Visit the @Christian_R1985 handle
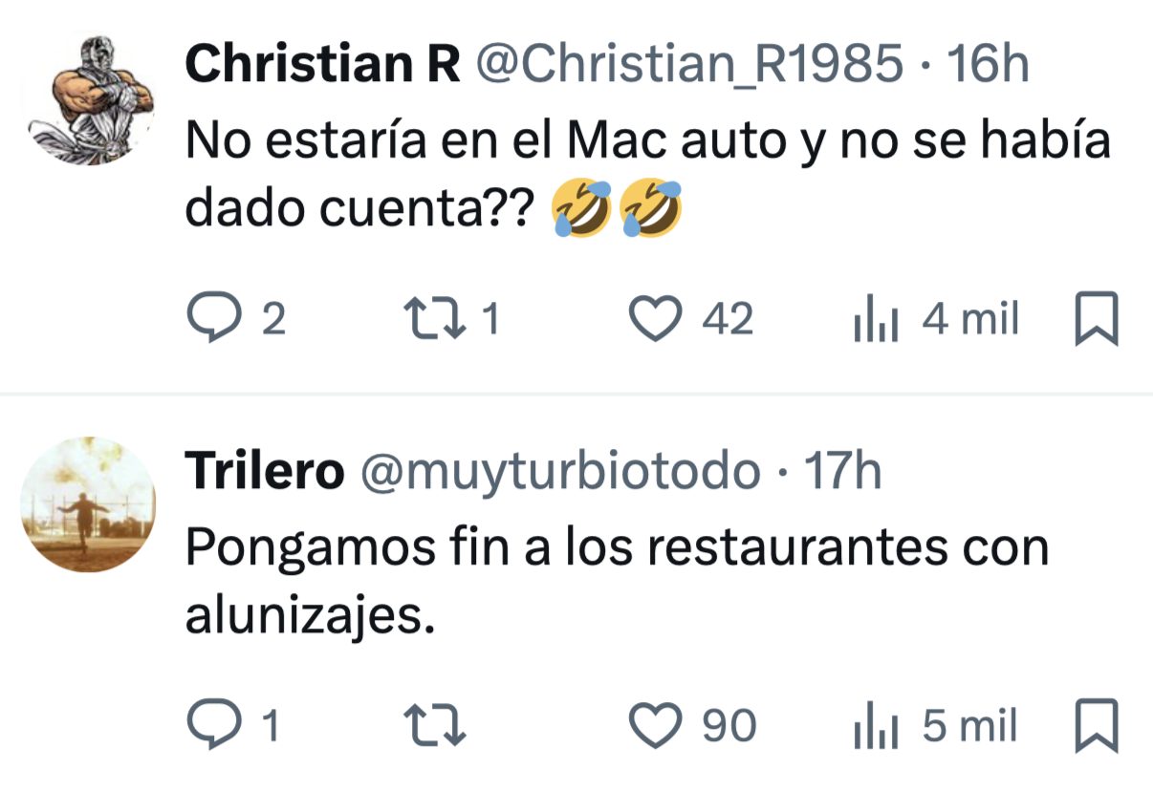Viewport: 1153px width, 791px height. [688, 65]
